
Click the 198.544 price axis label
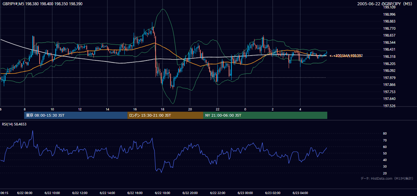click(x=389, y=42)
